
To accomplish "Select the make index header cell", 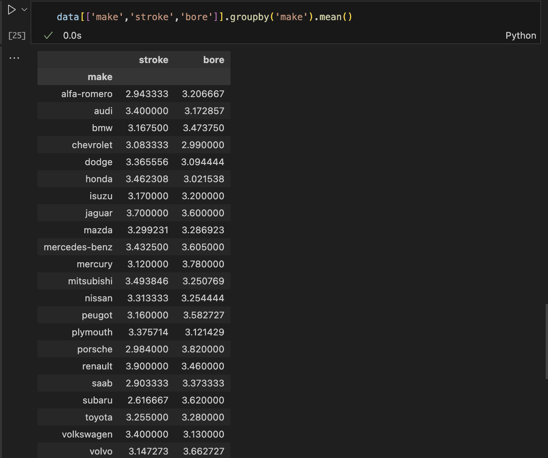I will (x=100, y=77).
